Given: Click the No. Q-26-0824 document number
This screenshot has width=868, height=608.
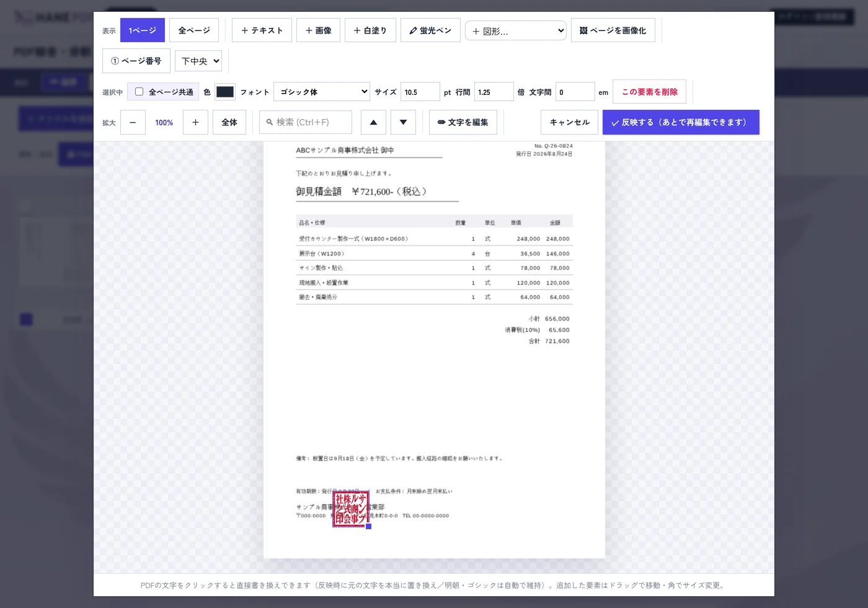Looking at the screenshot, I should [x=554, y=146].
